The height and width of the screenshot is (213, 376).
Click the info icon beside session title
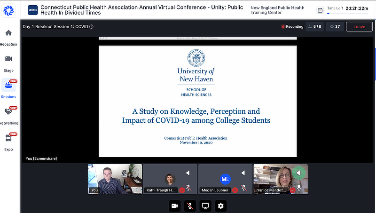[x=91, y=27]
